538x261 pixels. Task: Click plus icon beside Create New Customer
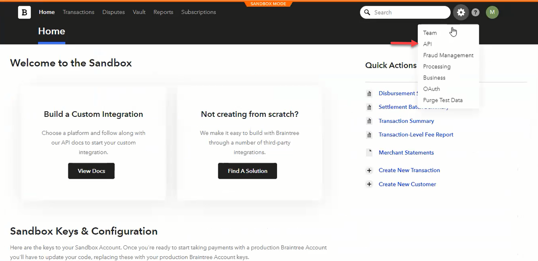pos(369,184)
